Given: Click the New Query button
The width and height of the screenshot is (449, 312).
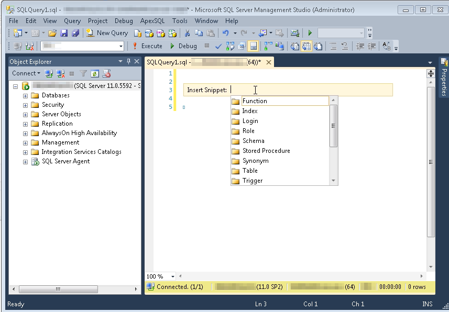Looking at the screenshot, I should (x=107, y=33).
